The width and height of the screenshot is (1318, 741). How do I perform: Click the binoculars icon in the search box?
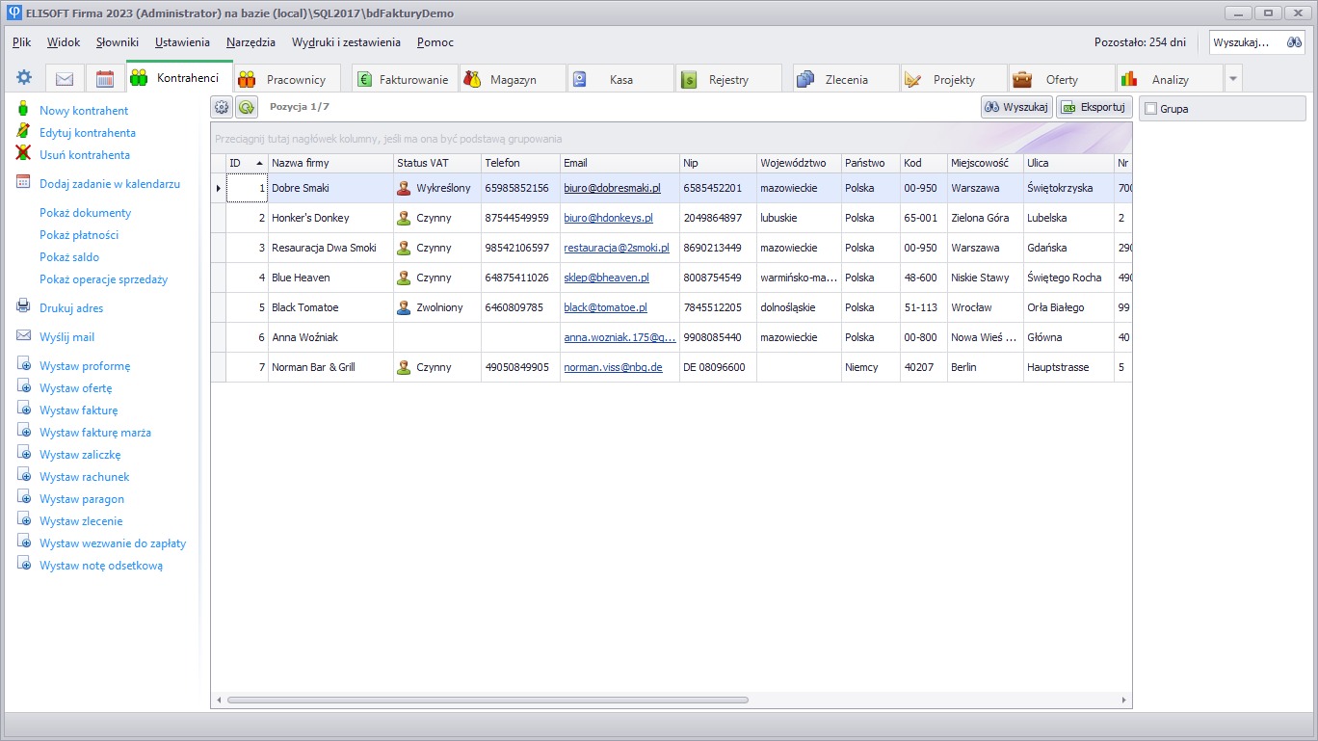point(1294,42)
